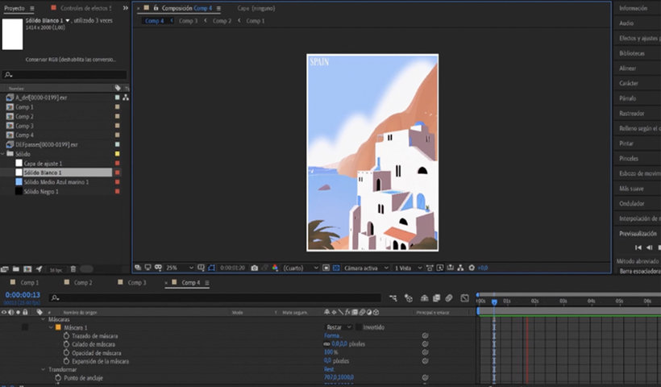Switch to Comp 2 timeline tab

coord(83,283)
